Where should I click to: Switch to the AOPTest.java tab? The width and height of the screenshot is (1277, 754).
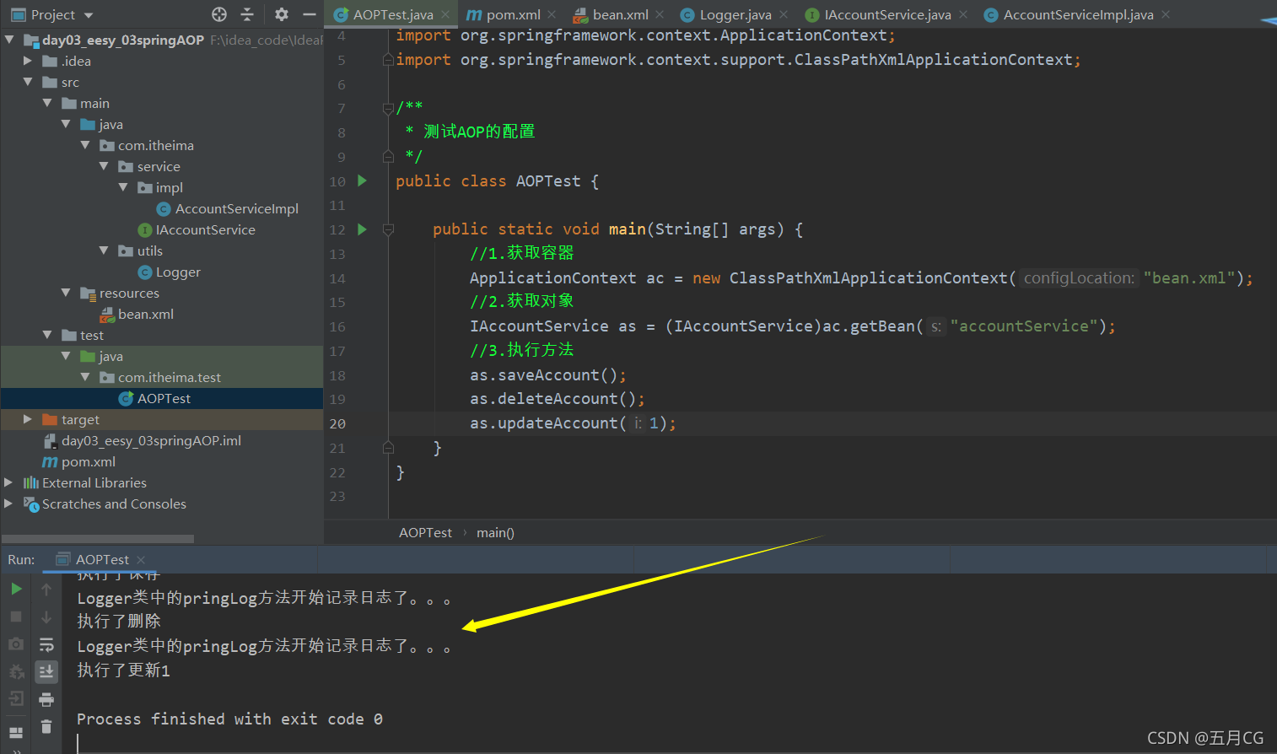point(393,14)
